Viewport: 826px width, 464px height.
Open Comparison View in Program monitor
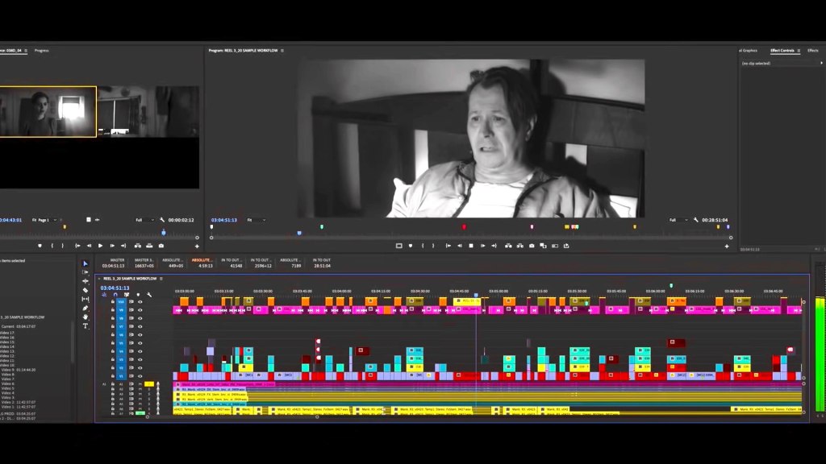[x=543, y=246]
